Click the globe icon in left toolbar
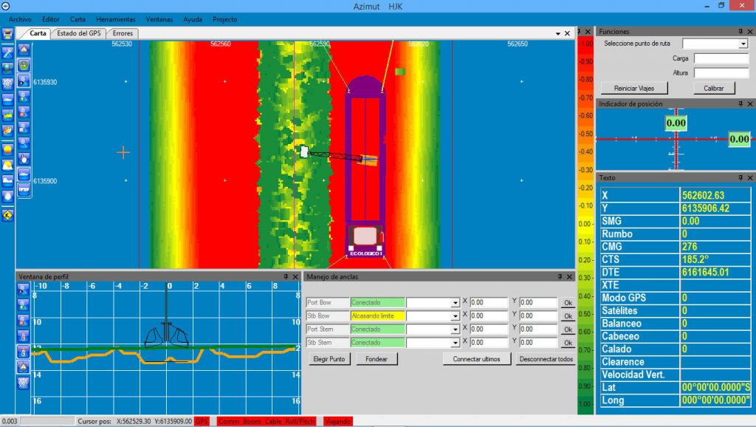This screenshot has height=427, width=756. point(7,68)
